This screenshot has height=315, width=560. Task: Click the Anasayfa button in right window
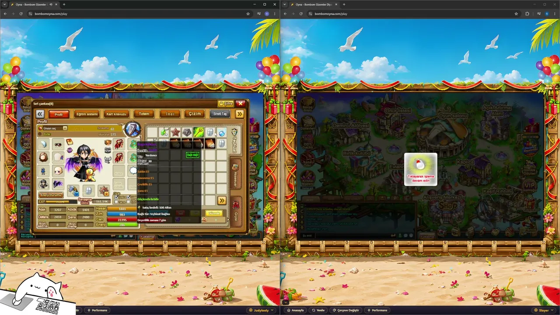tap(295, 310)
